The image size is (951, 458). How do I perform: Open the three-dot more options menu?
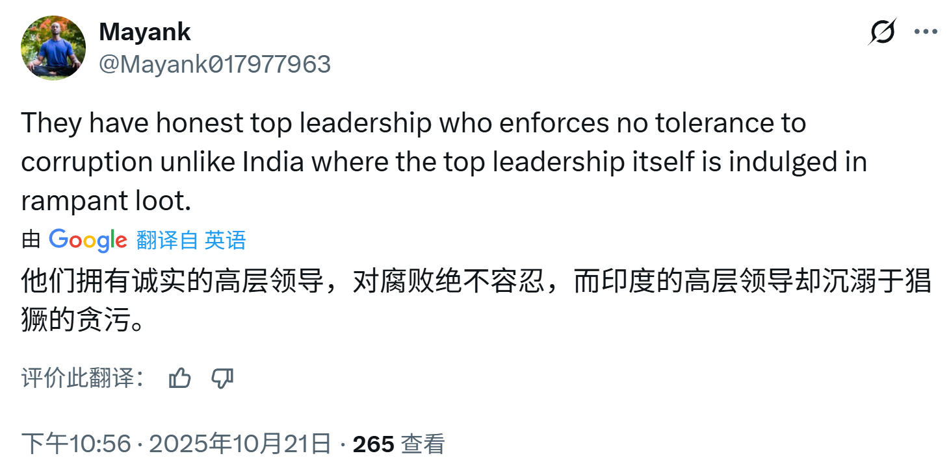[x=926, y=31]
